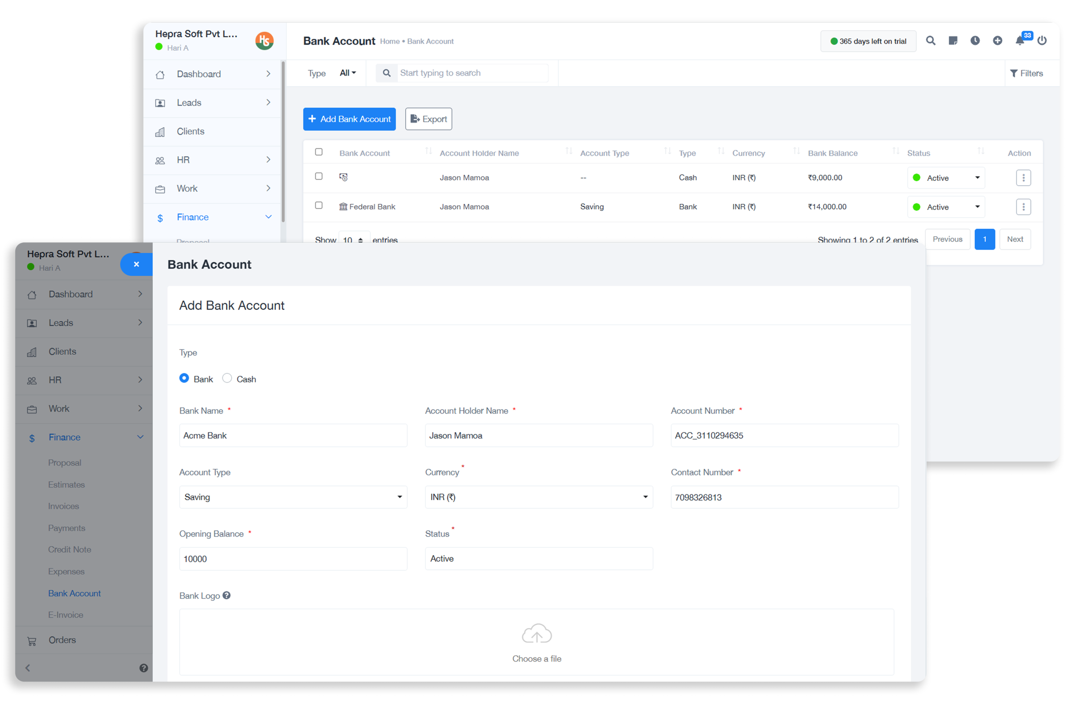
Task: Click the search magnifier icon in top bar
Action: tap(930, 41)
